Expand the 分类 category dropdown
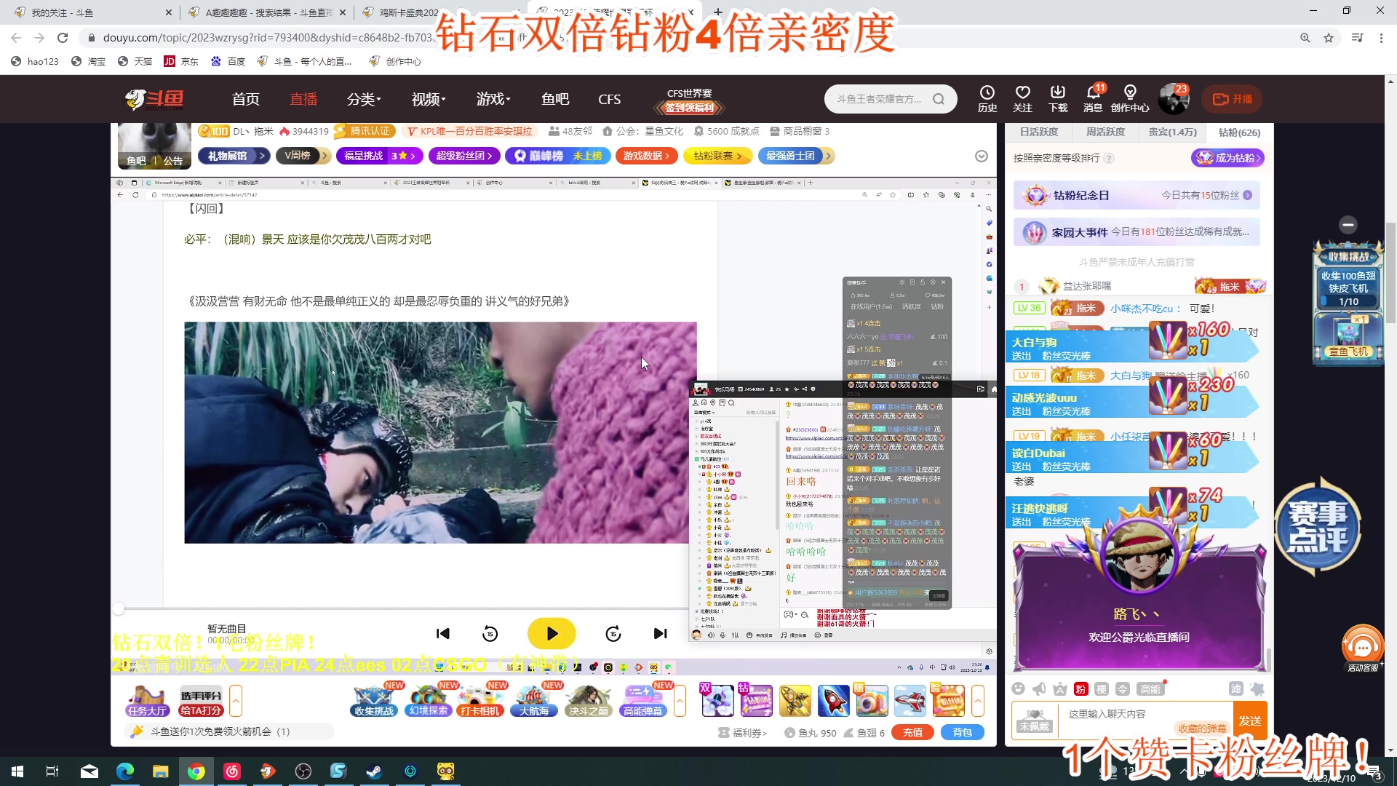 pos(364,99)
